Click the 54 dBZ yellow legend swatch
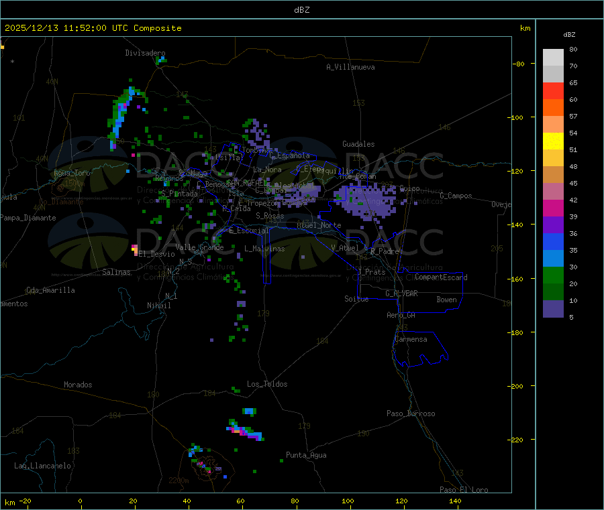604x510 pixels. [553, 141]
